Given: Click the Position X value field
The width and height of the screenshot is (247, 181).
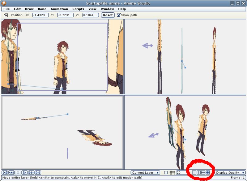Looking at the screenshot, I should pos(40,15).
